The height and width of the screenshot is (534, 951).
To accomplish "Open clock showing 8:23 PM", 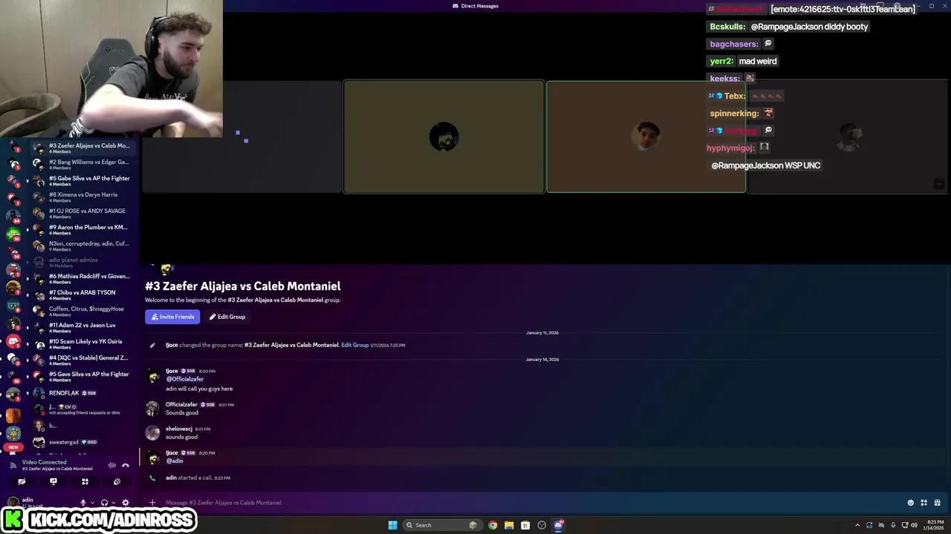I will pos(932,525).
